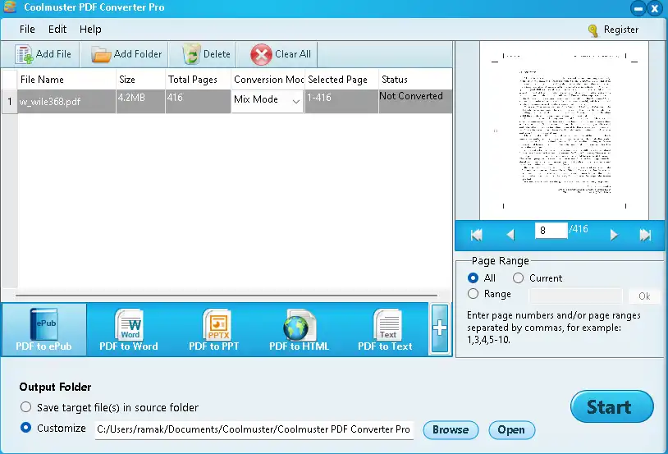Click the Add File toolbar icon
This screenshot has height=454, width=668.
pyautogui.click(x=25, y=54)
